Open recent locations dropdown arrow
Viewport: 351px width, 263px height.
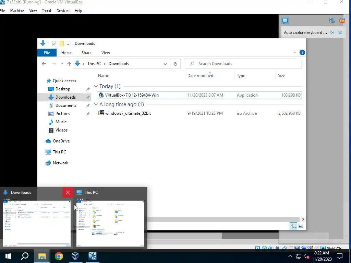pyautogui.click(x=62, y=64)
